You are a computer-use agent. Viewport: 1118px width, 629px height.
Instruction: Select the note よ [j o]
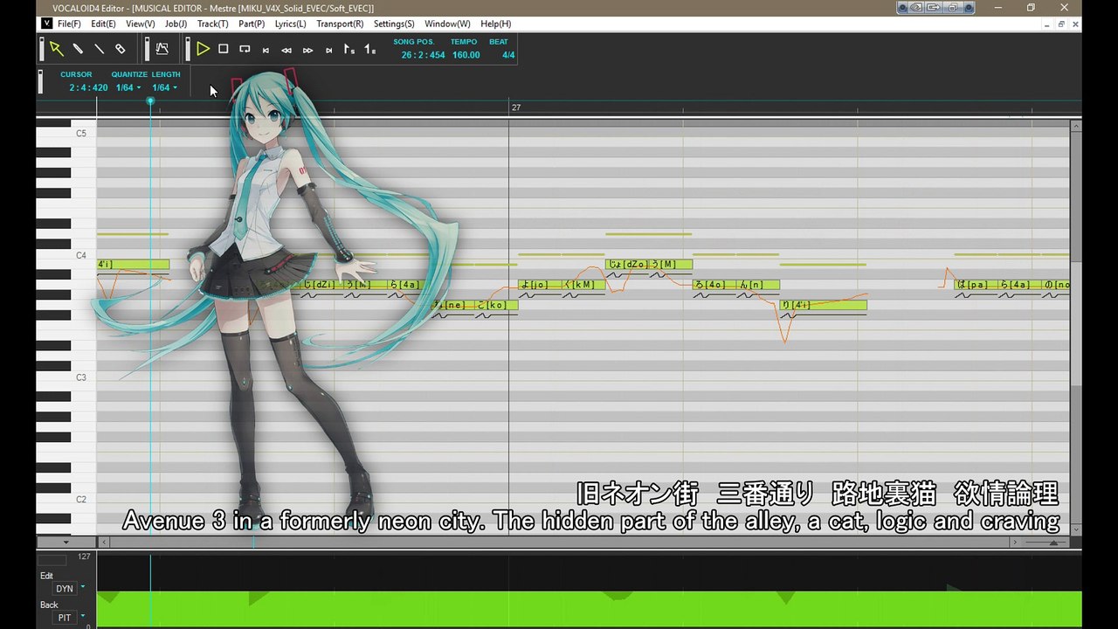pyautogui.click(x=539, y=285)
